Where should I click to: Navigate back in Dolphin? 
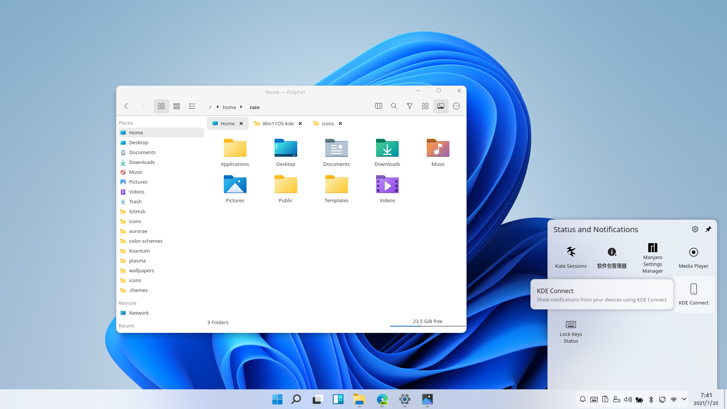click(126, 106)
